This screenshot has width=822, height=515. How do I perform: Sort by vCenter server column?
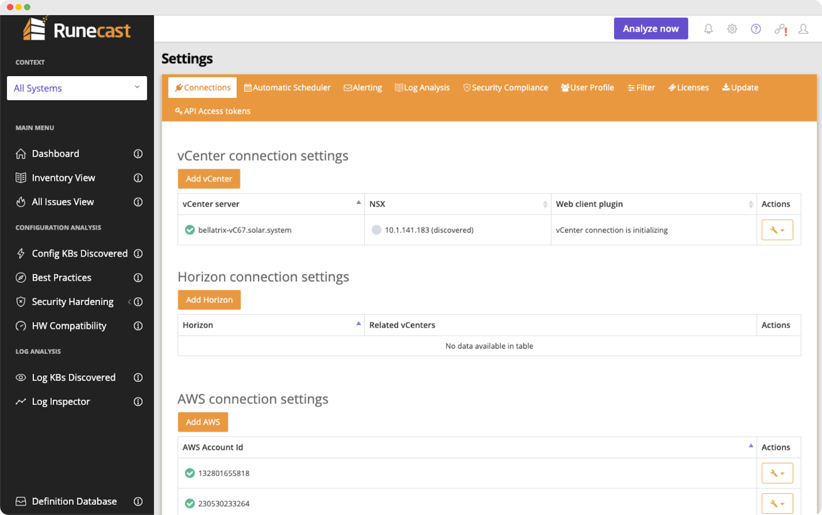click(x=271, y=204)
